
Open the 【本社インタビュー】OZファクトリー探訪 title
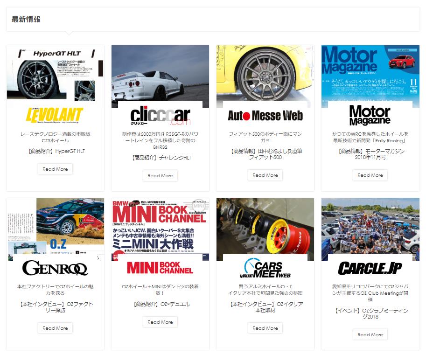55,307
